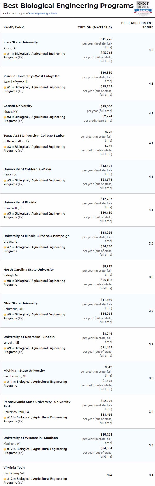Click the rank badge icon under Ohio State University
Screen dimensions: 155x486
pos(5,315)
